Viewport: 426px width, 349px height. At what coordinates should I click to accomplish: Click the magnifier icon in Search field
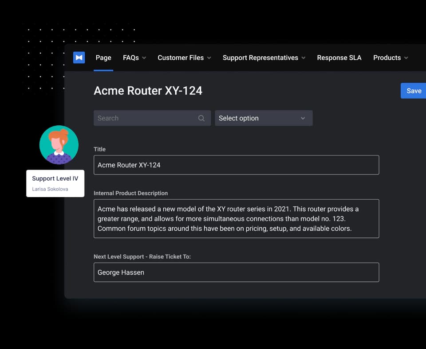click(x=201, y=118)
